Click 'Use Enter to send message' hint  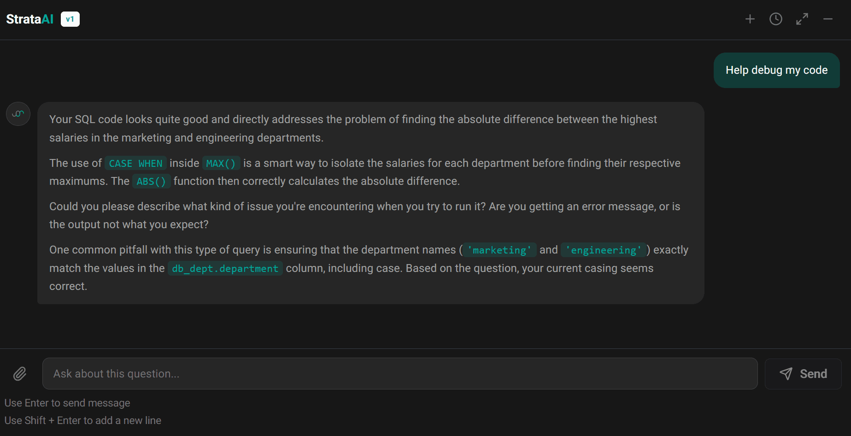tap(67, 403)
